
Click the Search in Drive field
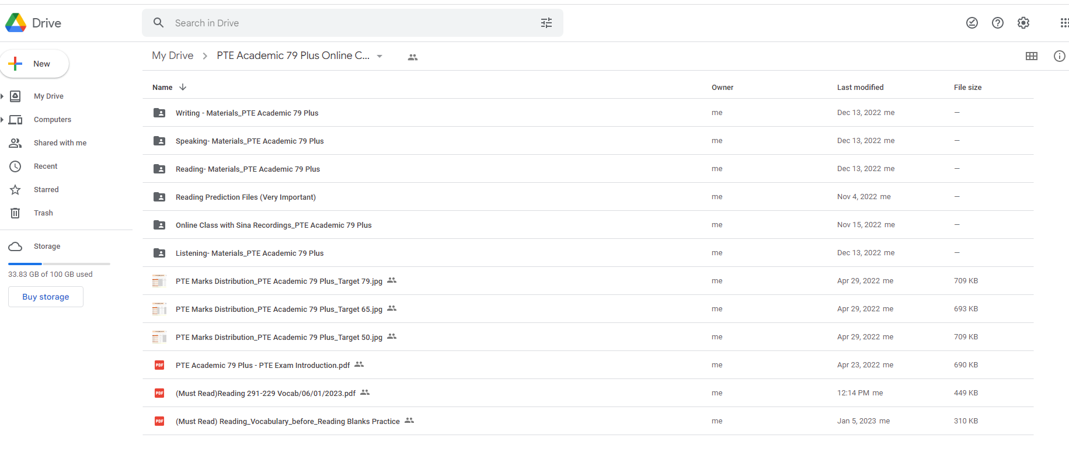click(x=353, y=23)
